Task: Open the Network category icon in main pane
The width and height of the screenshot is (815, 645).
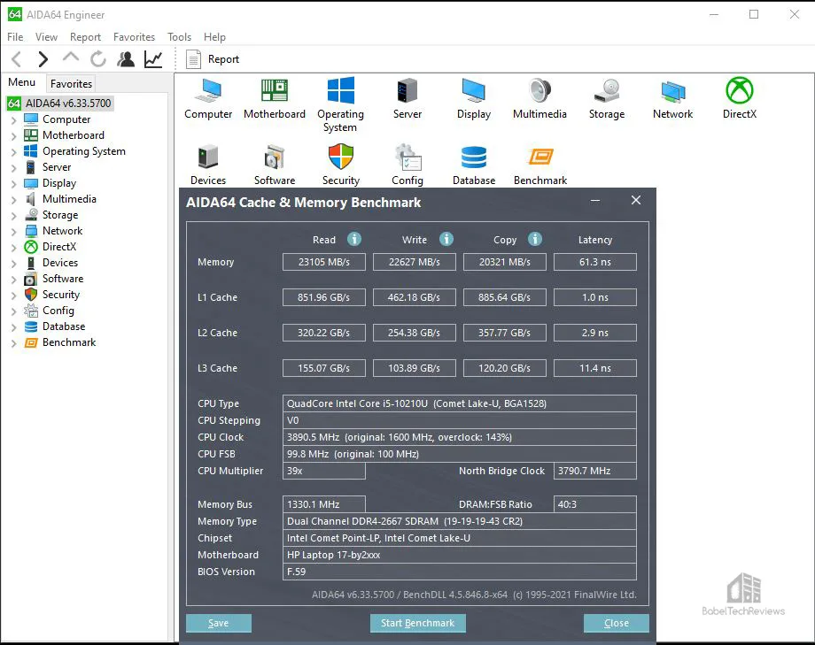Action: (673, 92)
